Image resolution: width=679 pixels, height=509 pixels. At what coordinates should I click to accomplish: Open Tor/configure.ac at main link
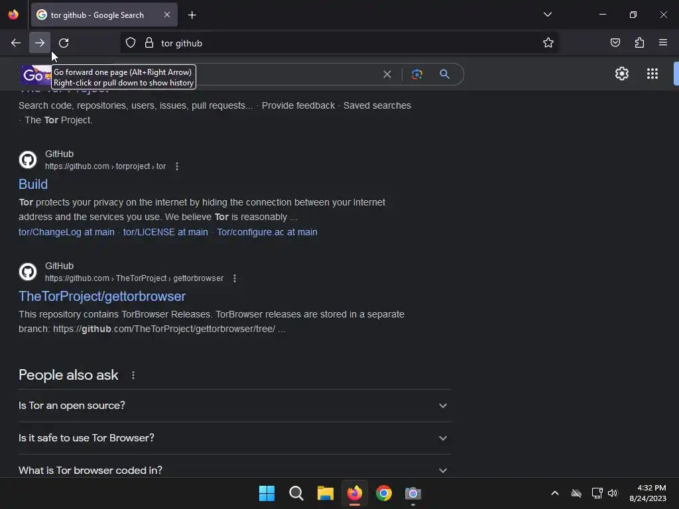coord(267,232)
